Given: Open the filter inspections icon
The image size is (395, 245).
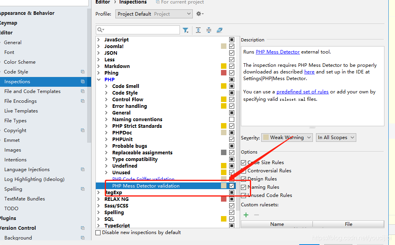Looking at the screenshot, I should 186,30.
